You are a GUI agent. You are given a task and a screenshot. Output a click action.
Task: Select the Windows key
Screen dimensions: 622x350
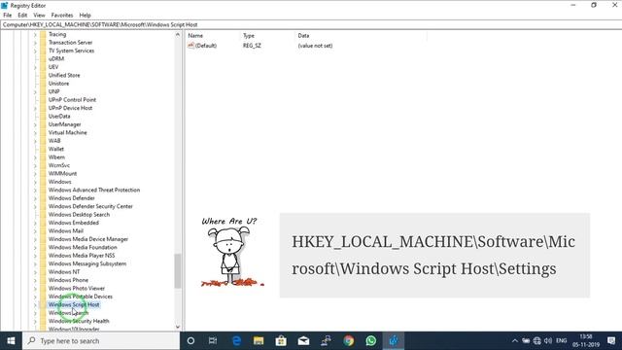[x=60, y=182]
